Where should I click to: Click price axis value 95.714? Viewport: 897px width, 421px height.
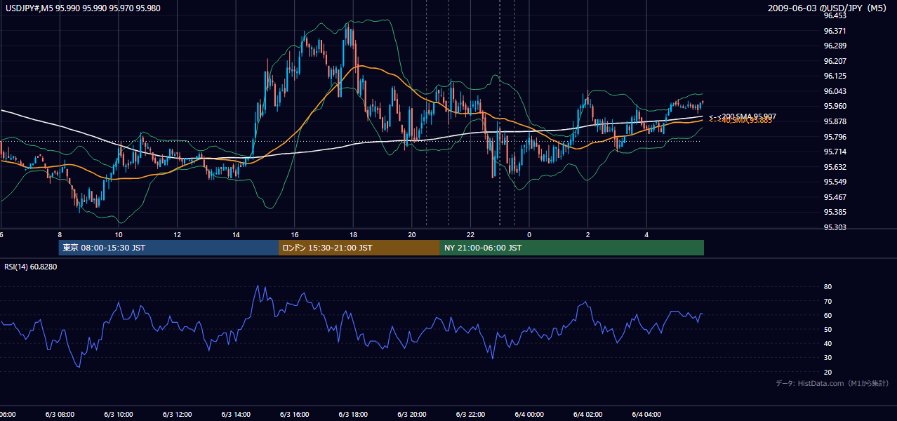tap(835, 152)
